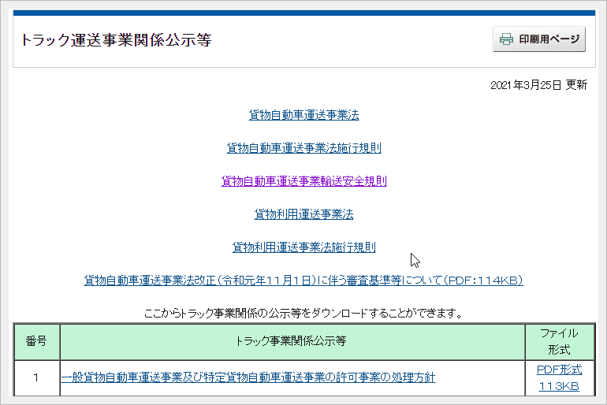607x405 pixels.
Task: Open 貨物自動車運送事業法施行規則 link
Action: pos(303,148)
